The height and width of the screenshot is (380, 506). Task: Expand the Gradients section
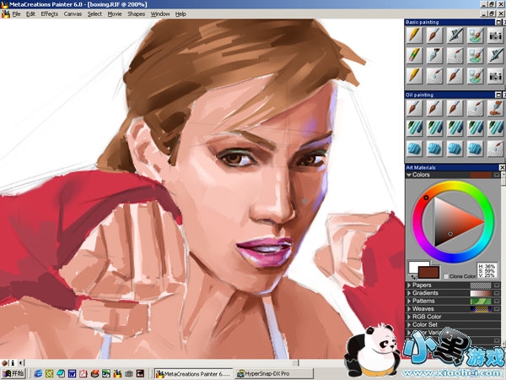pos(409,295)
